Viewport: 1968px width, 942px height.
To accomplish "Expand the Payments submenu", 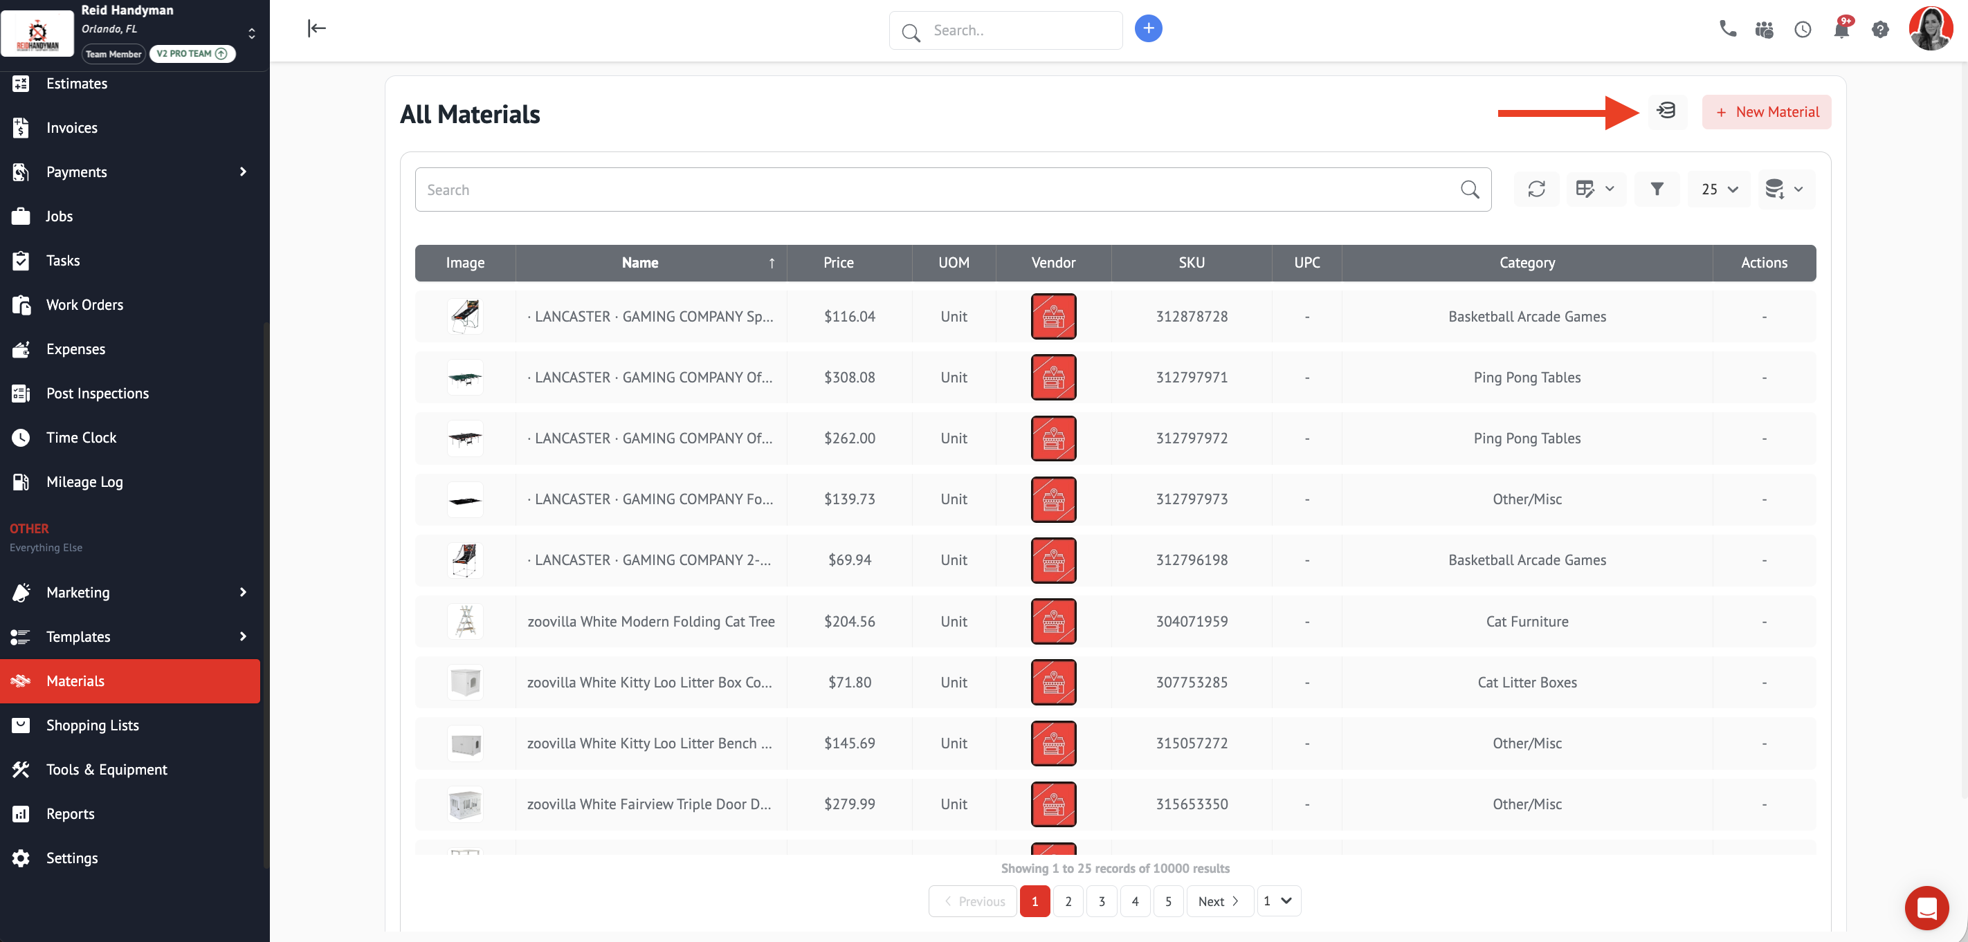I will (x=243, y=172).
